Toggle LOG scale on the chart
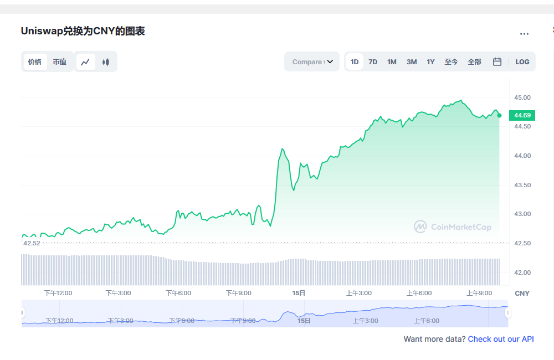Screen dimensions: 554x360 (x=522, y=62)
